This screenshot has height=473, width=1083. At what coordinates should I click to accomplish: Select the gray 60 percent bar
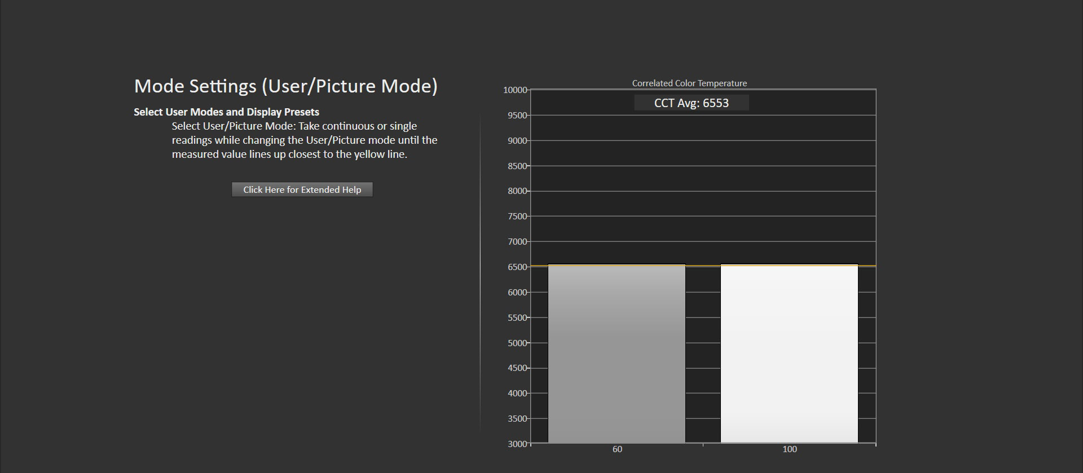[x=617, y=353]
